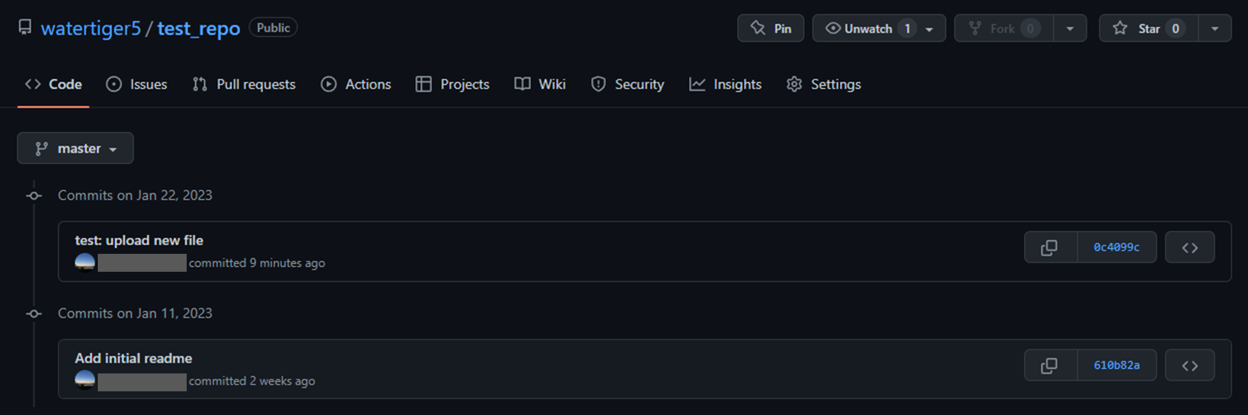Expand the Fork options dropdown arrow
Viewport: 1248px width, 415px height.
(x=1070, y=28)
